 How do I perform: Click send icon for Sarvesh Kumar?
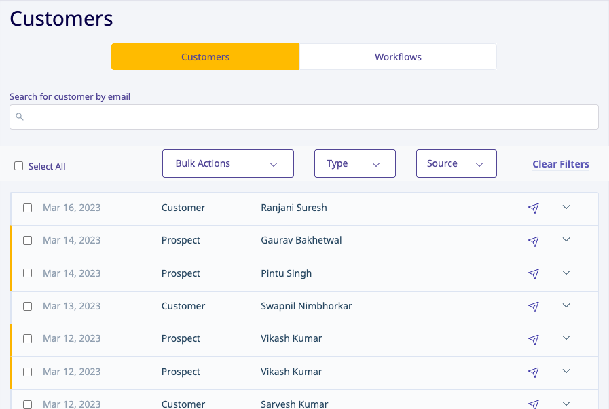click(534, 404)
